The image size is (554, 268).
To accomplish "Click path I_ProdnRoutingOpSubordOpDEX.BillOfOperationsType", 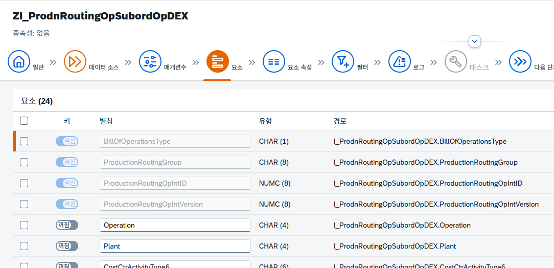I will tap(420, 141).
